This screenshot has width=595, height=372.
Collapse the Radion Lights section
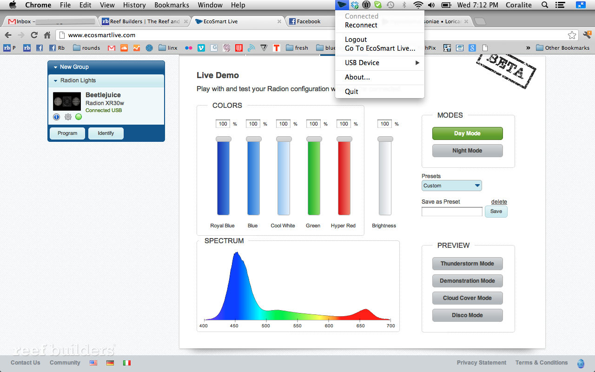pyautogui.click(x=106, y=80)
